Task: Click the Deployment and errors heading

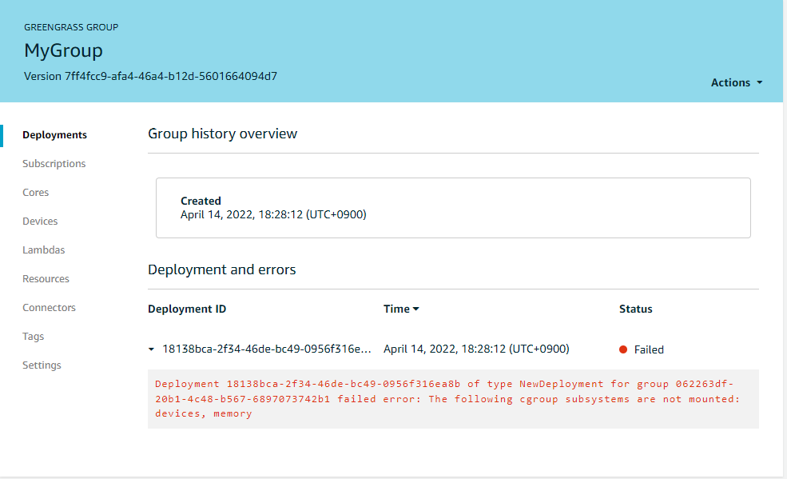Action: tap(222, 269)
